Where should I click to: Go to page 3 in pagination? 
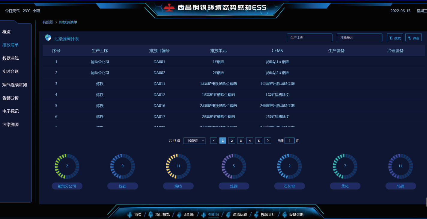pyautogui.click(x=240, y=140)
